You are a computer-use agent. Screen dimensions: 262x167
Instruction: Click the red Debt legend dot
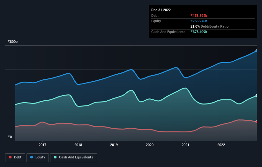(10, 157)
